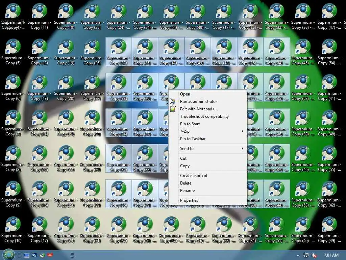
Task: Choose Rename in the context menu
Action: point(208,191)
